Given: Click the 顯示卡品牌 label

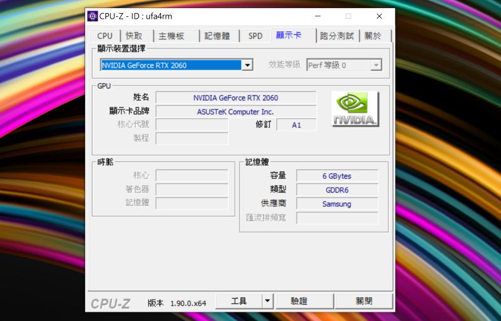Looking at the screenshot, I should tap(129, 111).
